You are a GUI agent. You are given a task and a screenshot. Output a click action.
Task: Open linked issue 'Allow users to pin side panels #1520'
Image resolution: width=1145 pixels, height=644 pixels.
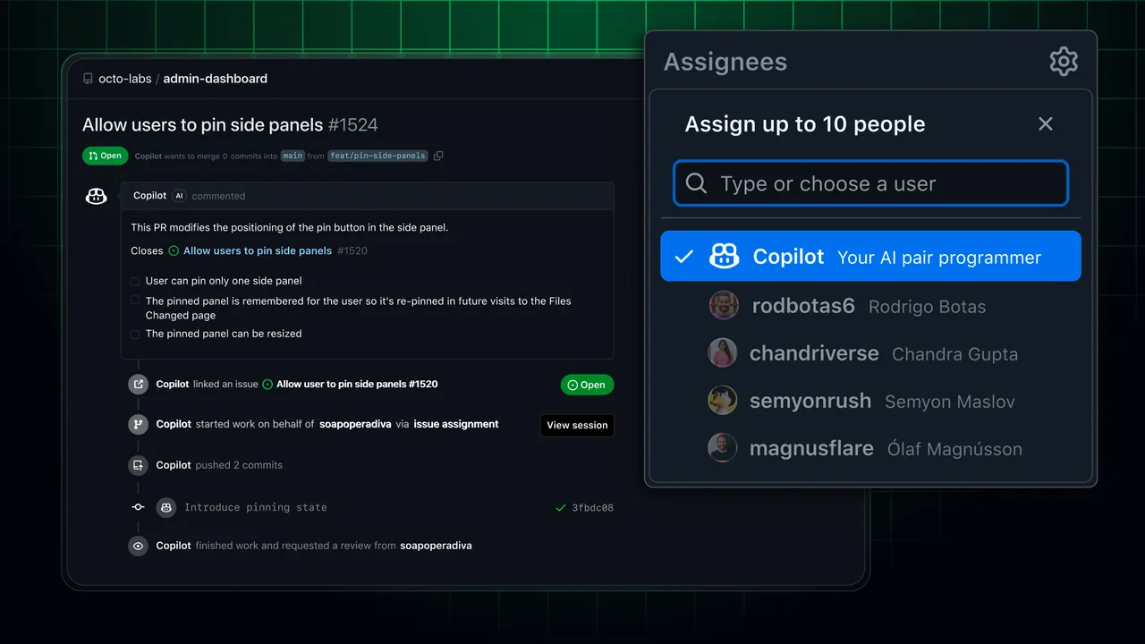tap(257, 251)
